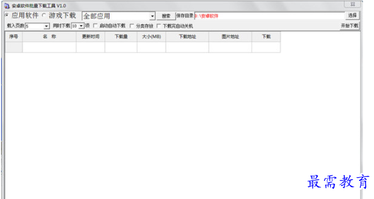Screen dimensions: 374x199
Task: Click the 下载 column header
Action: tap(266, 37)
